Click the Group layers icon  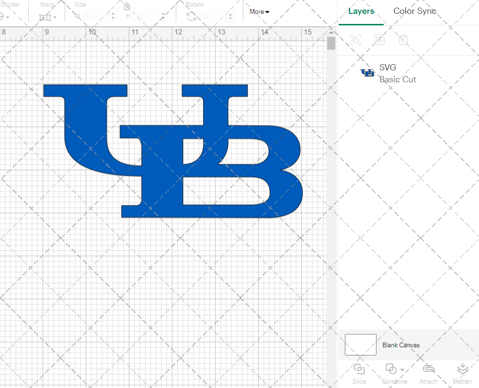coord(356,40)
